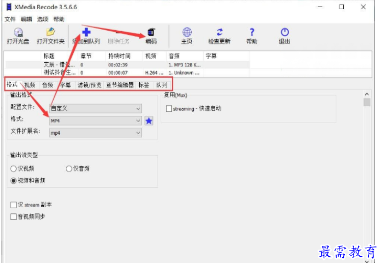Screen dimensions: 381x268
Task: Select the 仅音频 radio button
Action: pos(69,169)
